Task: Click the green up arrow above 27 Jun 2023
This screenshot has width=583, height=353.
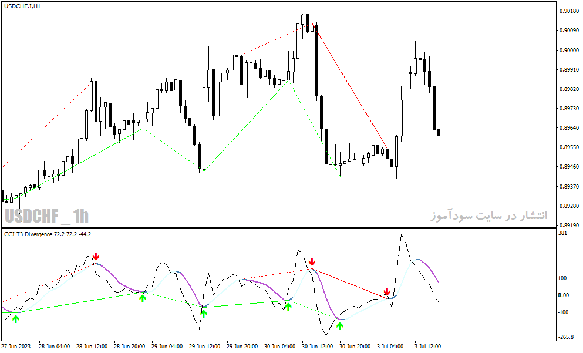Action: coord(16,319)
